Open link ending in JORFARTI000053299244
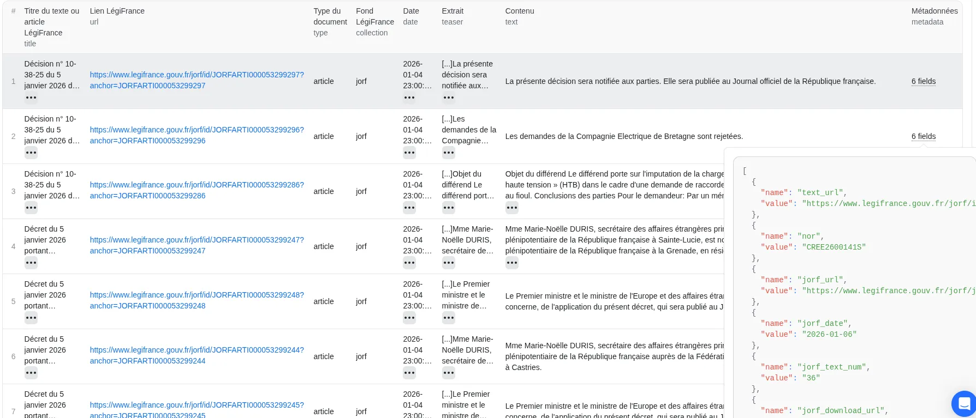This screenshot has height=418, width=976. [x=197, y=355]
